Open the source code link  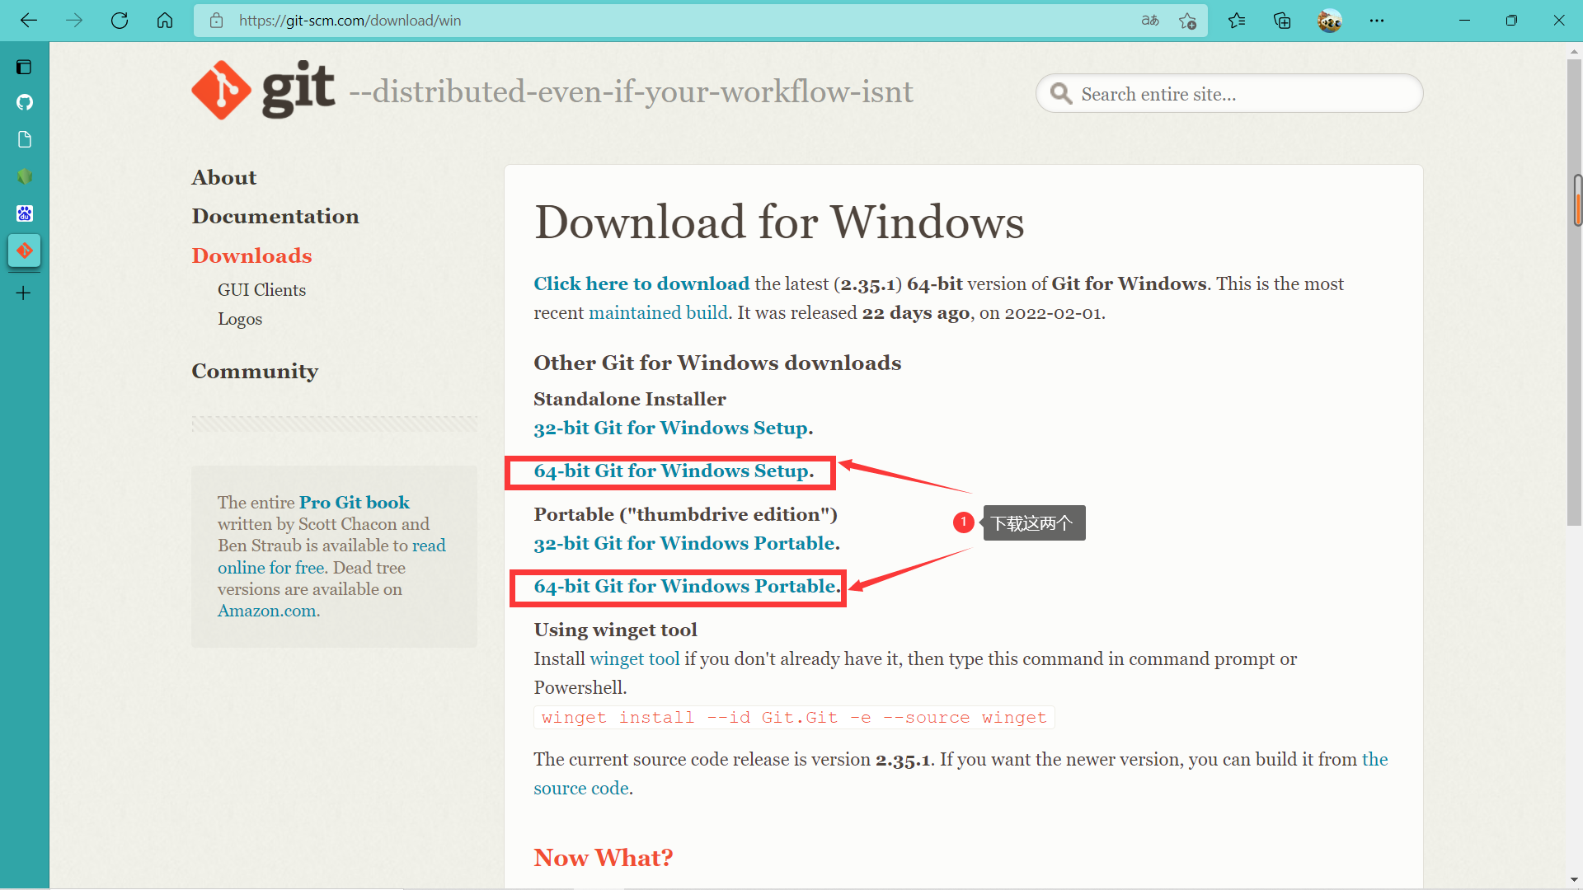[961, 774]
